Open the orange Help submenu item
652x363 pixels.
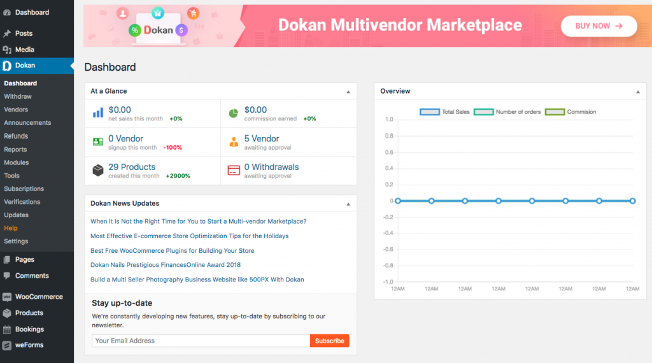click(11, 228)
